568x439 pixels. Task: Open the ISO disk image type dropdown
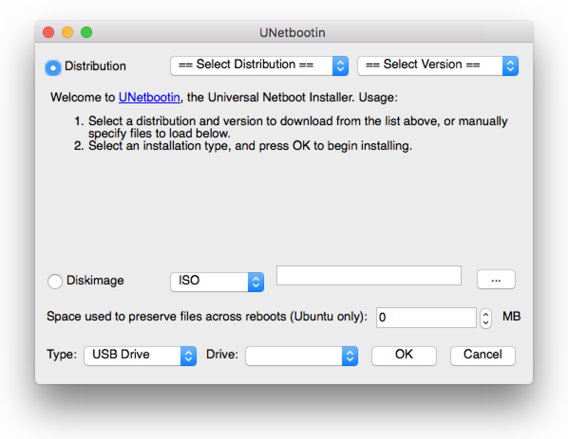coord(217,282)
